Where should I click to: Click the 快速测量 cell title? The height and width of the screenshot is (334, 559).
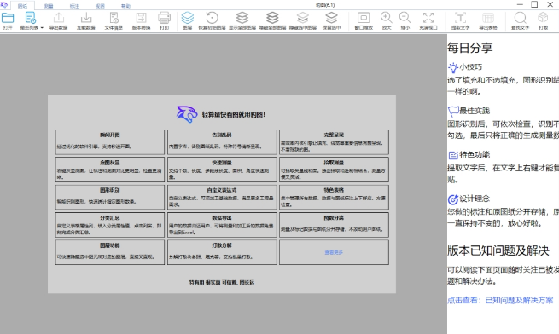(222, 163)
